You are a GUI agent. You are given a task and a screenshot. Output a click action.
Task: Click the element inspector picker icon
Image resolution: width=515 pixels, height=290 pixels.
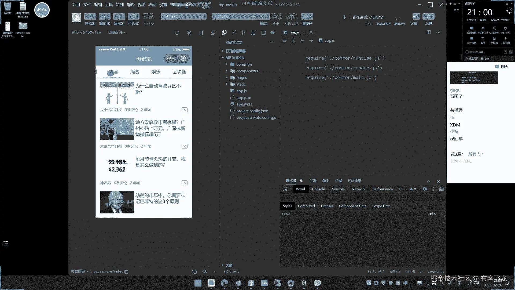point(285,189)
